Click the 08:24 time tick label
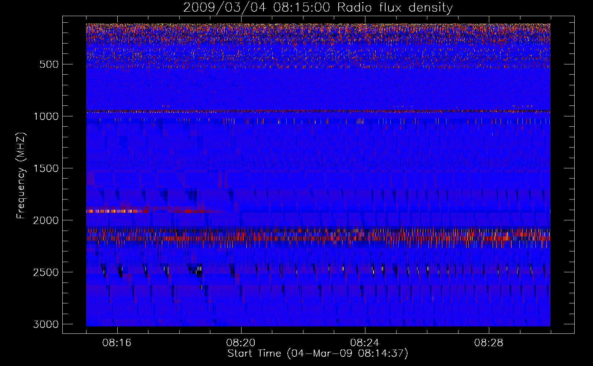 (365, 343)
